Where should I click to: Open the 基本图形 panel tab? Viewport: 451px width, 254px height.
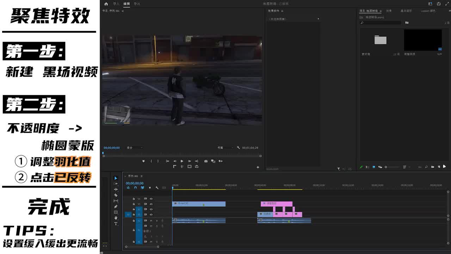tap(406, 11)
